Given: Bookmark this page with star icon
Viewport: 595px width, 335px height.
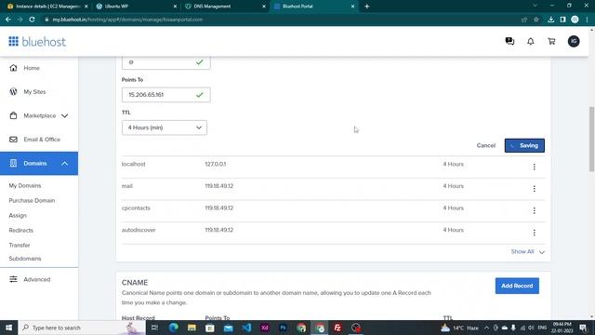Looking at the screenshot, I should [x=536, y=20].
